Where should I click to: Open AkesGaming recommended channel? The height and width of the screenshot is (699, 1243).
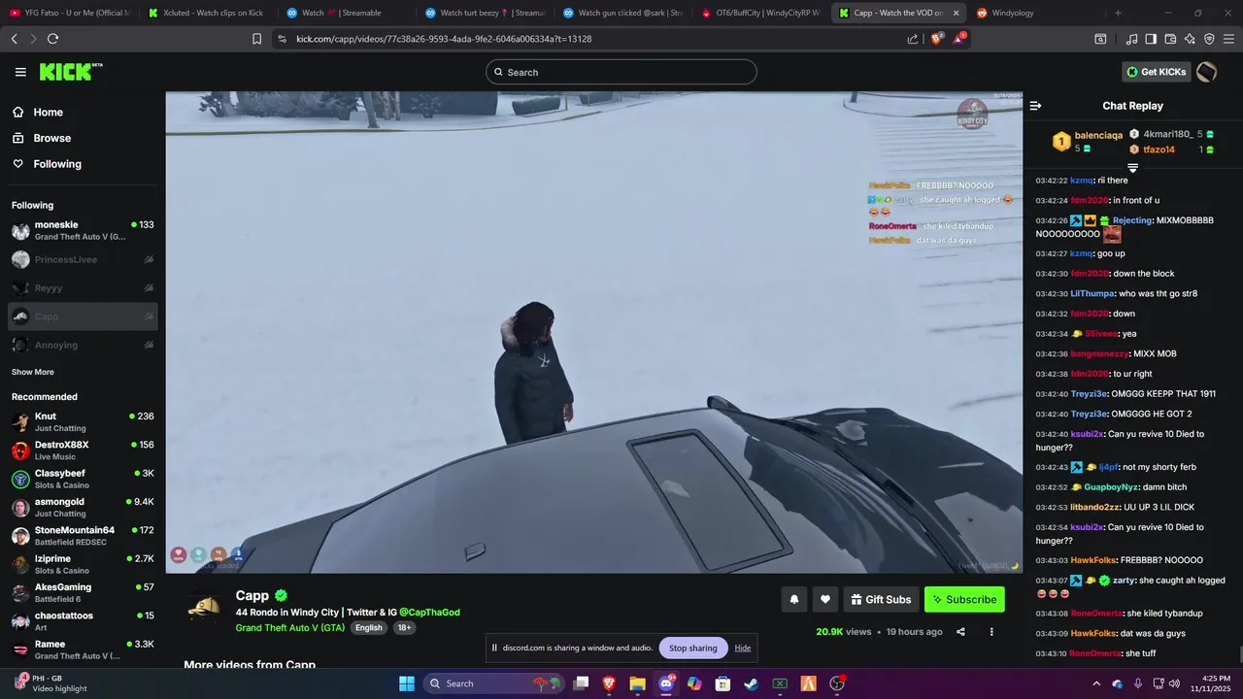[83, 592]
